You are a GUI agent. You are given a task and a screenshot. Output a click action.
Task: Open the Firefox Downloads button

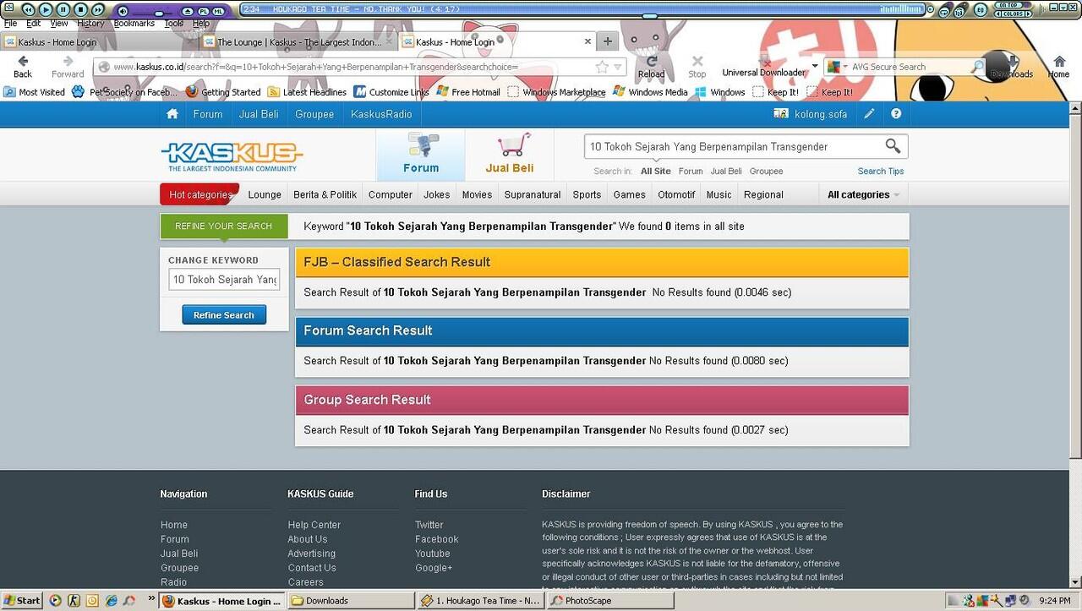click(1012, 67)
